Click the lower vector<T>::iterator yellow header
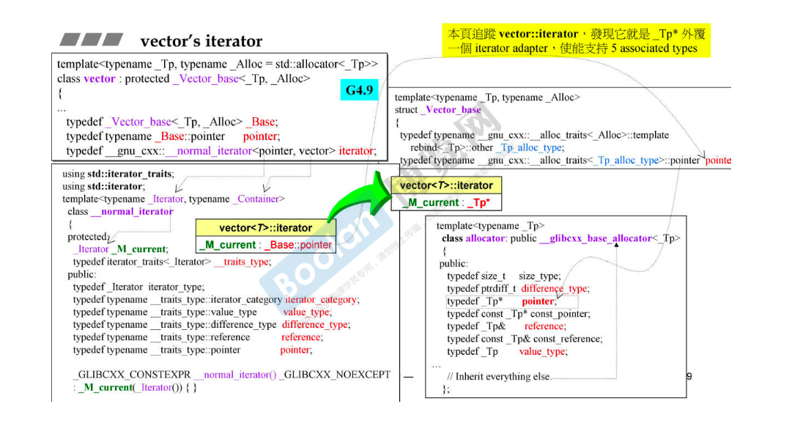The width and height of the screenshot is (792, 448). (265, 227)
